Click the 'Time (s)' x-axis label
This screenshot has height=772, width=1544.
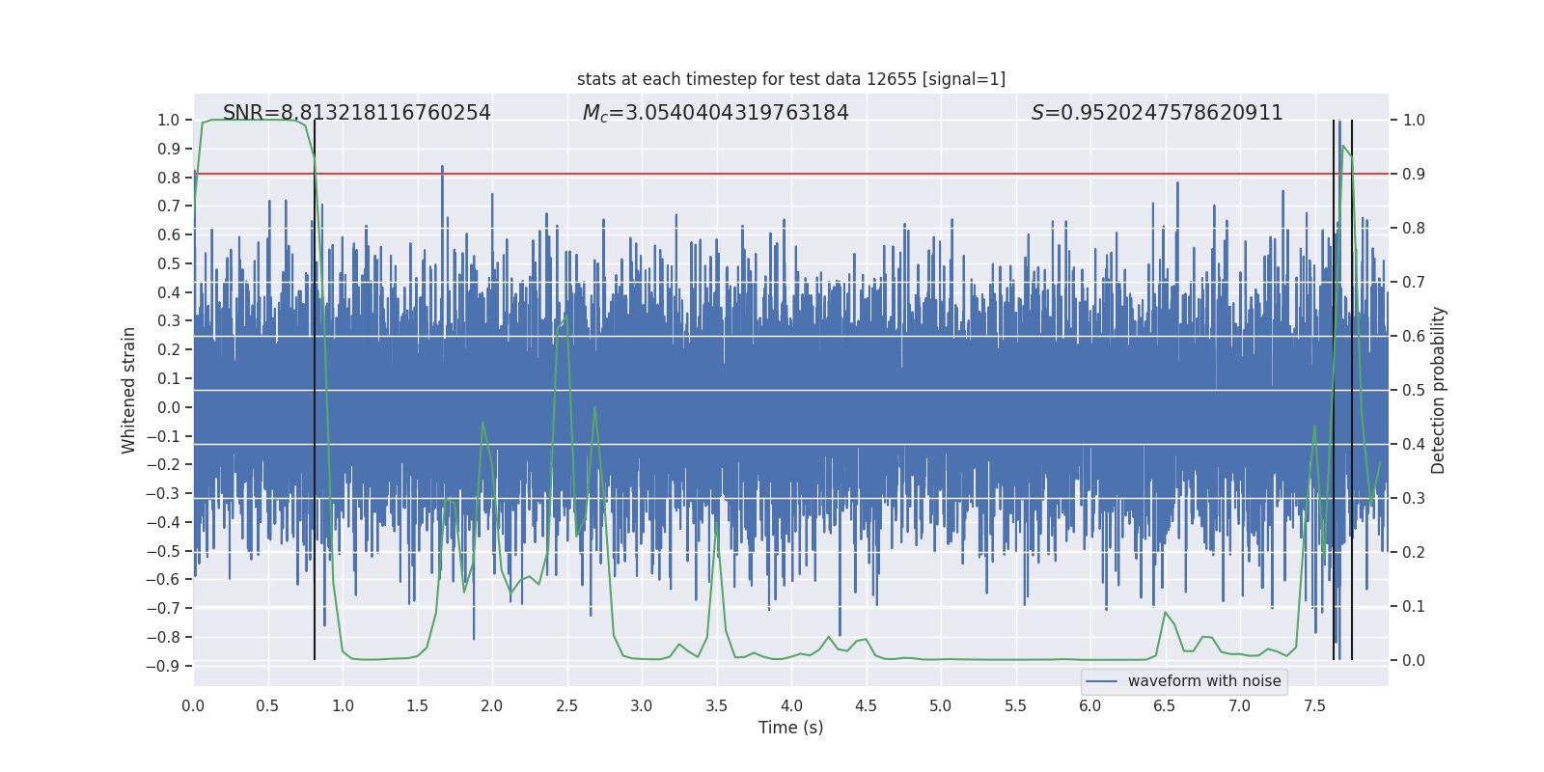click(x=790, y=728)
